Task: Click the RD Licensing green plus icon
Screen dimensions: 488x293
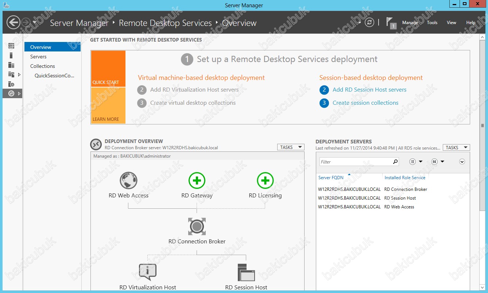Action: 265,180
